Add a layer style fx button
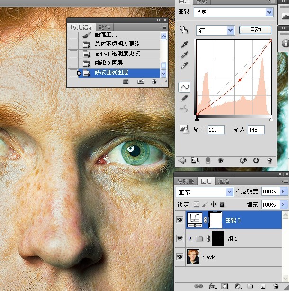 click(212, 286)
